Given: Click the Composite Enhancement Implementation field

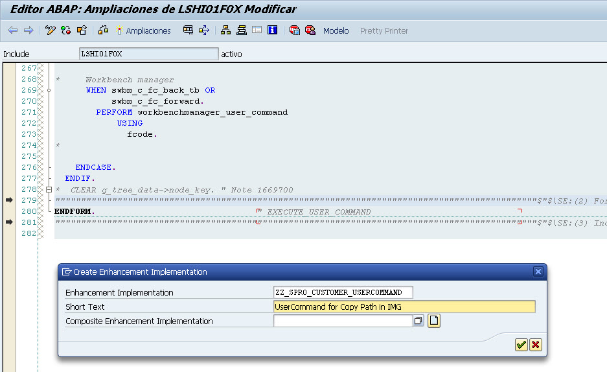Looking at the screenshot, I should (343, 321).
